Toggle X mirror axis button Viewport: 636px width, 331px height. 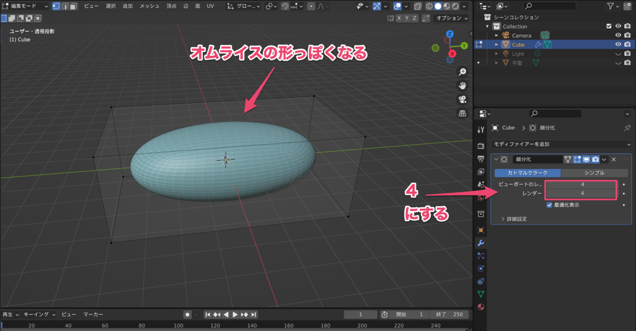pyautogui.click(x=399, y=18)
